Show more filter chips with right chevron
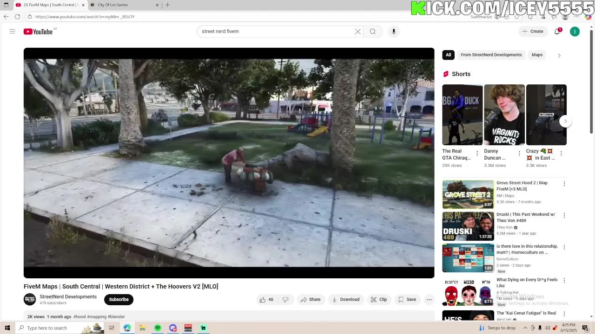This screenshot has width=595, height=334. 559,55
